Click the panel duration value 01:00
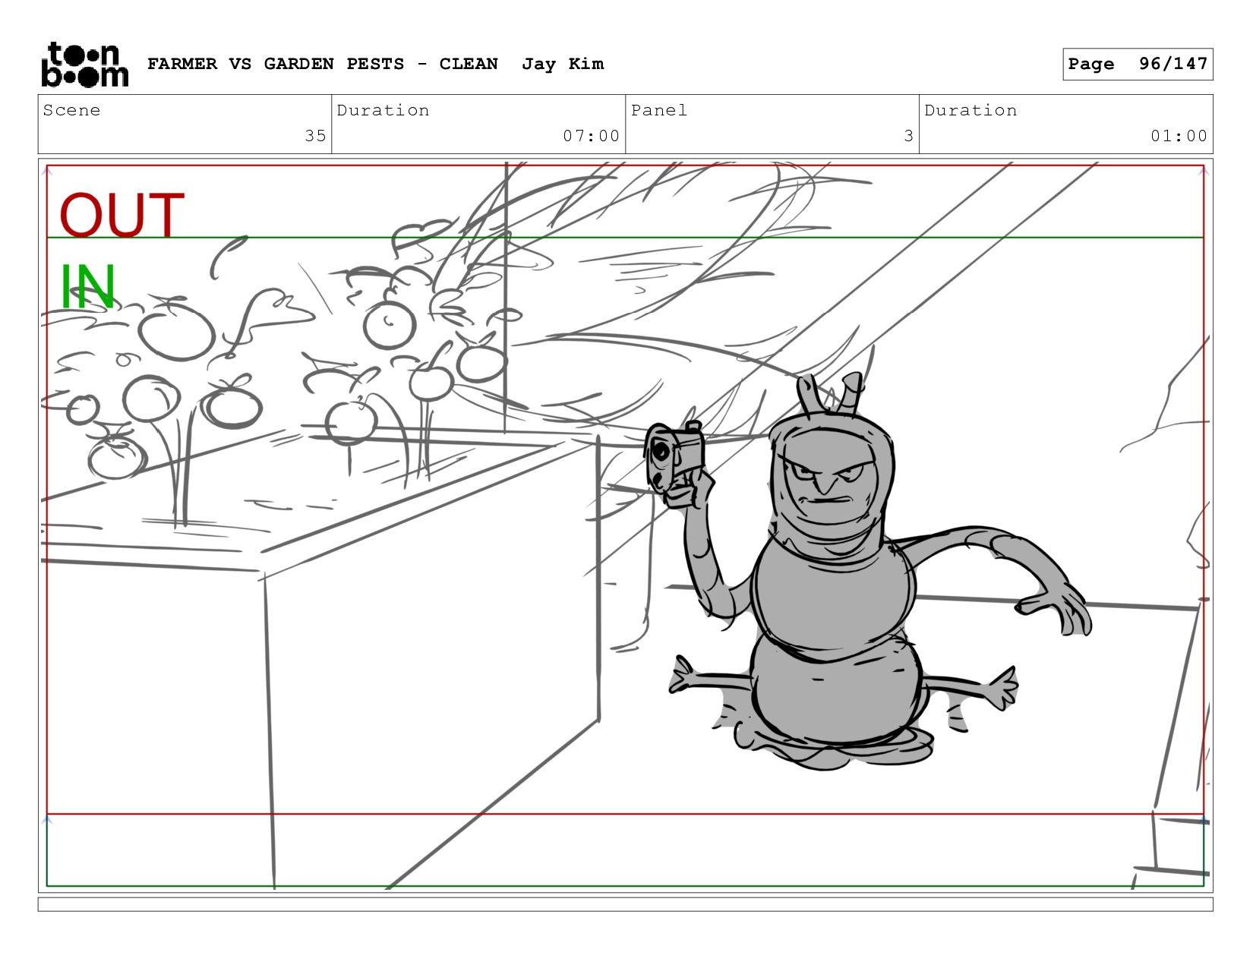The height and width of the screenshot is (968, 1253). [1179, 136]
